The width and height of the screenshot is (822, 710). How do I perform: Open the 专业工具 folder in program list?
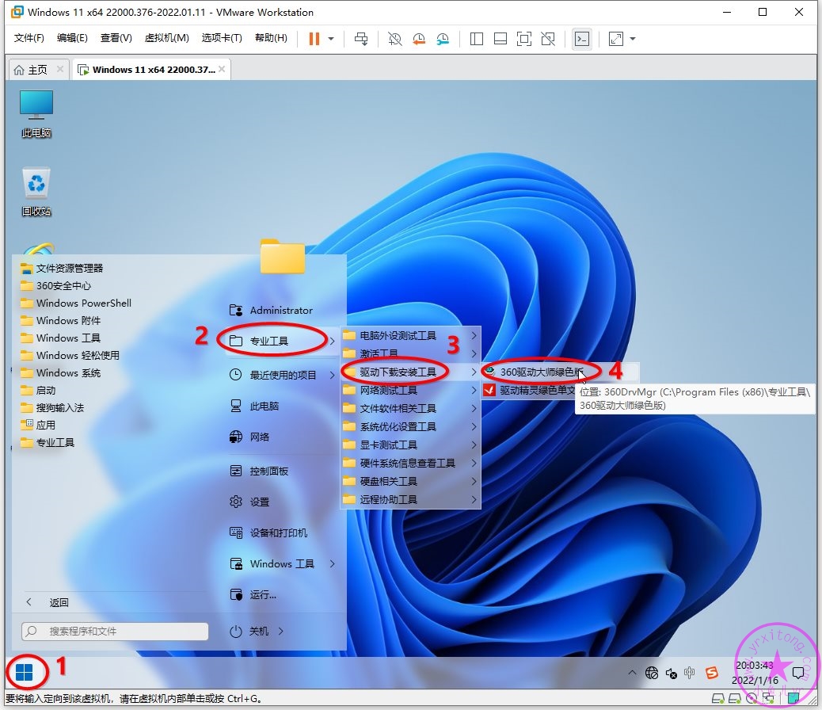(x=48, y=442)
